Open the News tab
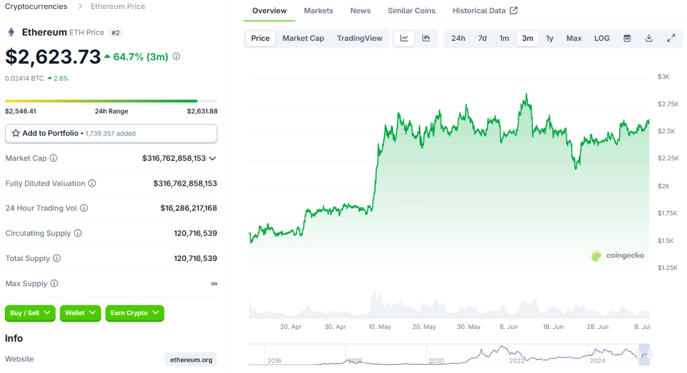 pyautogui.click(x=361, y=11)
